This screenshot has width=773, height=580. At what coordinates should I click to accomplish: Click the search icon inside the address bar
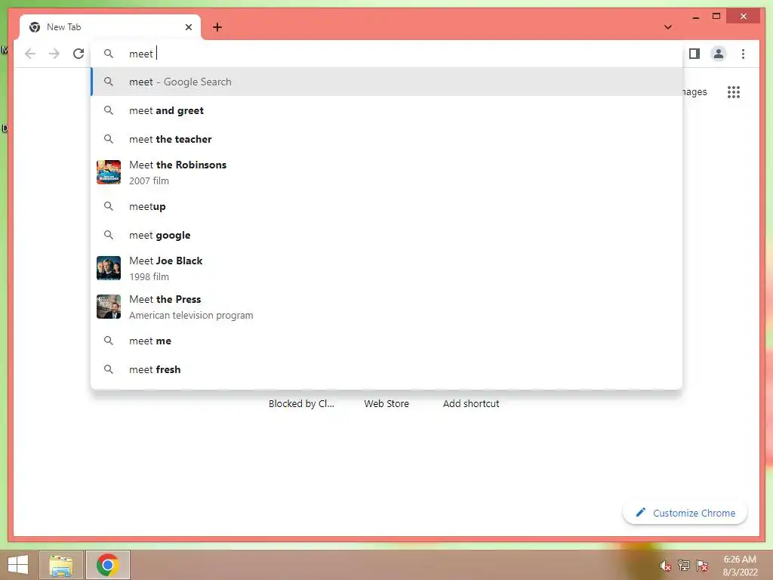coord(109,54)
